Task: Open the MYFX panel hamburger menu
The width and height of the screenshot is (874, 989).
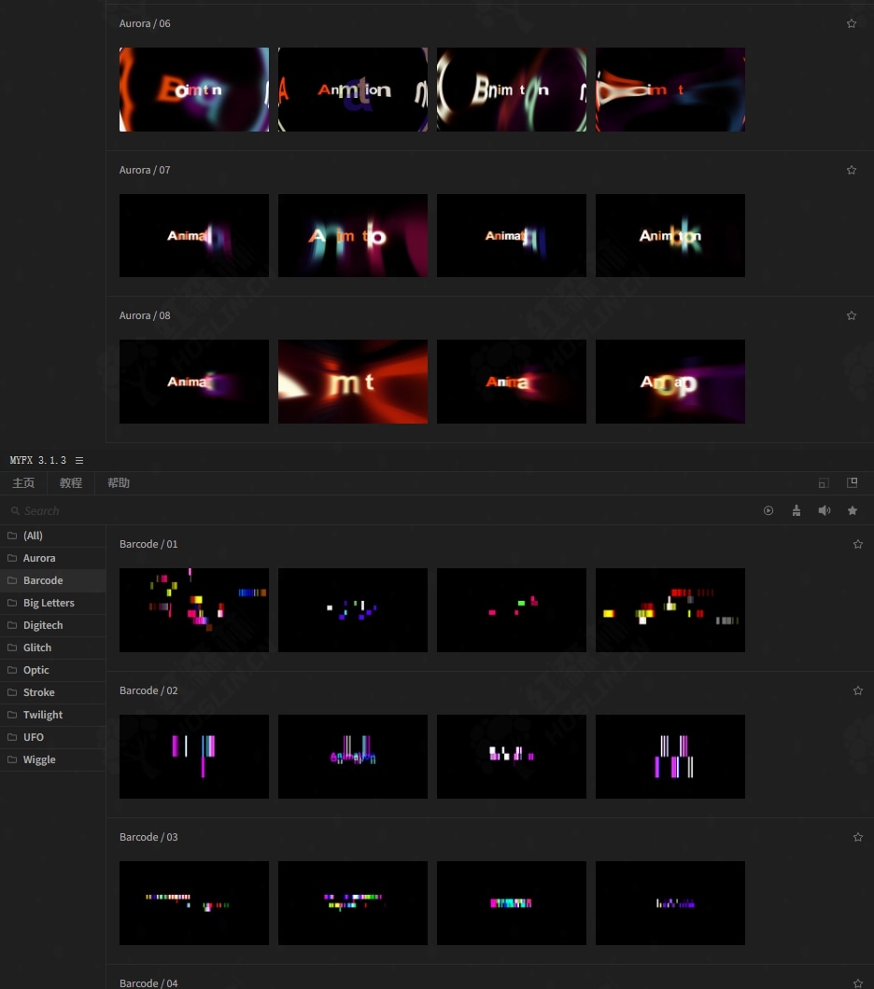Action: pos(79,461)
